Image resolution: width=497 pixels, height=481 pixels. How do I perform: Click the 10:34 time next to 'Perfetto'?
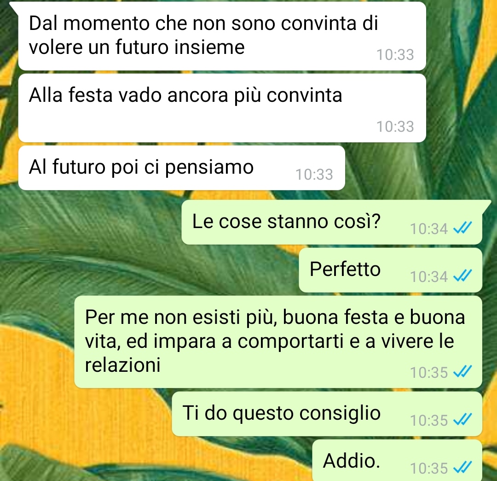coord(429,277)
